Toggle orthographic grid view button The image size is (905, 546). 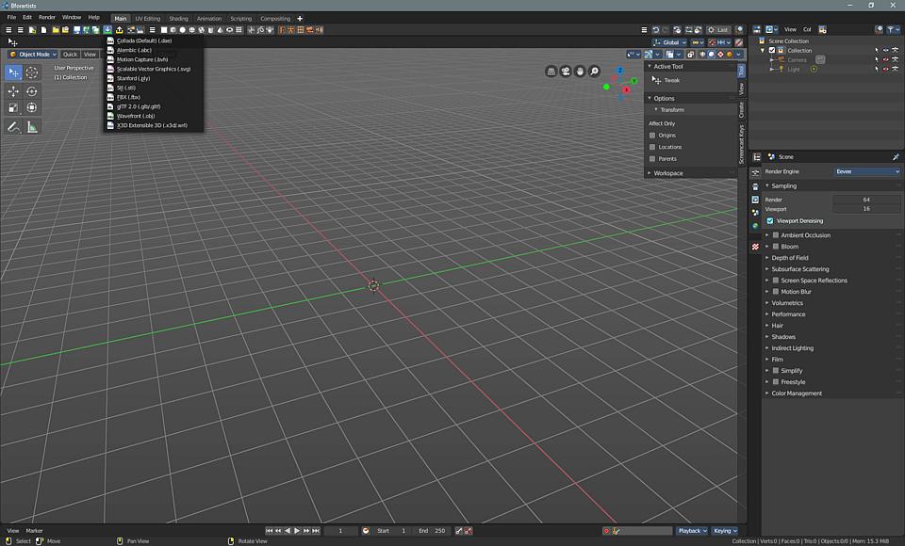pos(551,71)
